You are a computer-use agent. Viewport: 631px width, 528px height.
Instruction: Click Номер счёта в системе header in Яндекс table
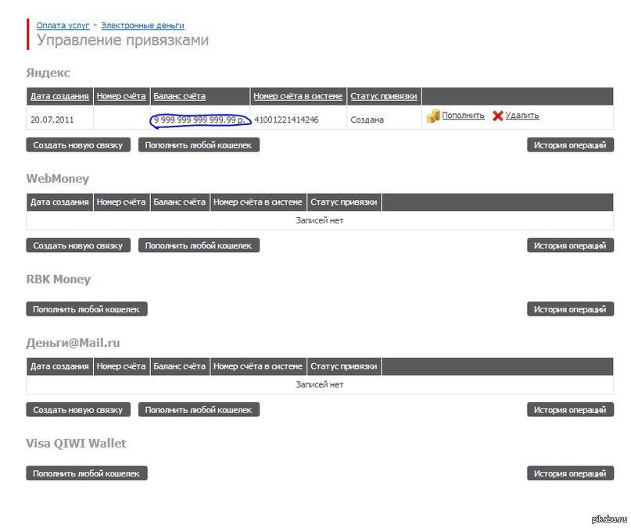click(298, 96)
